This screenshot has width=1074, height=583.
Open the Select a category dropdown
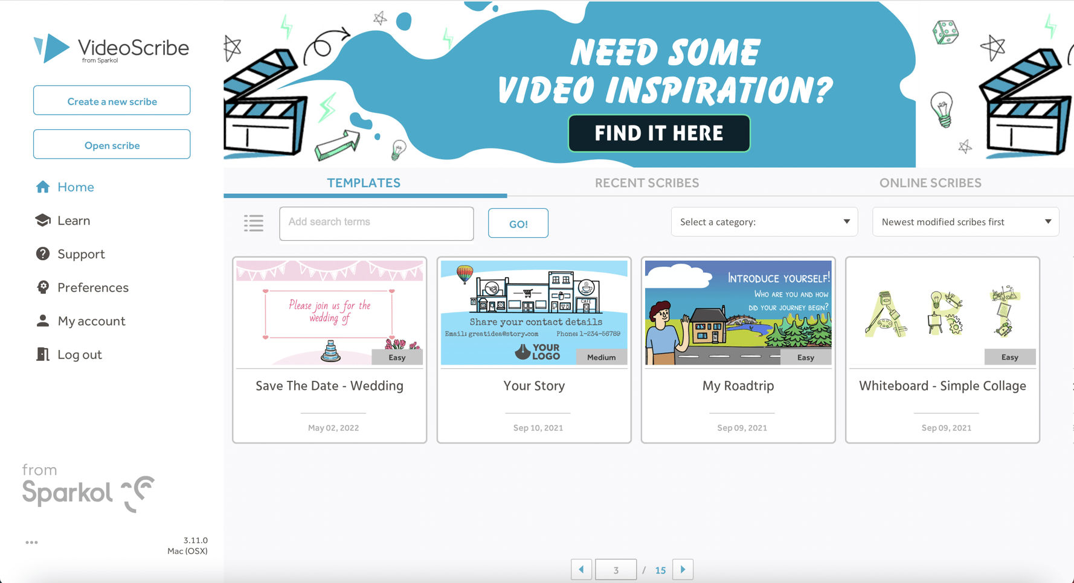point(764,221)
